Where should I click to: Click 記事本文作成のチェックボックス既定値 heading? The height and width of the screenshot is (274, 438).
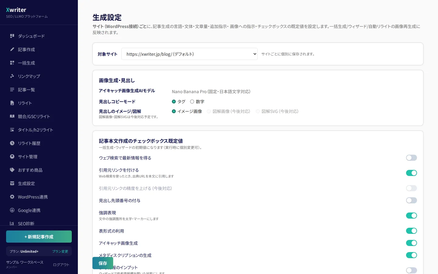point(141,141)
